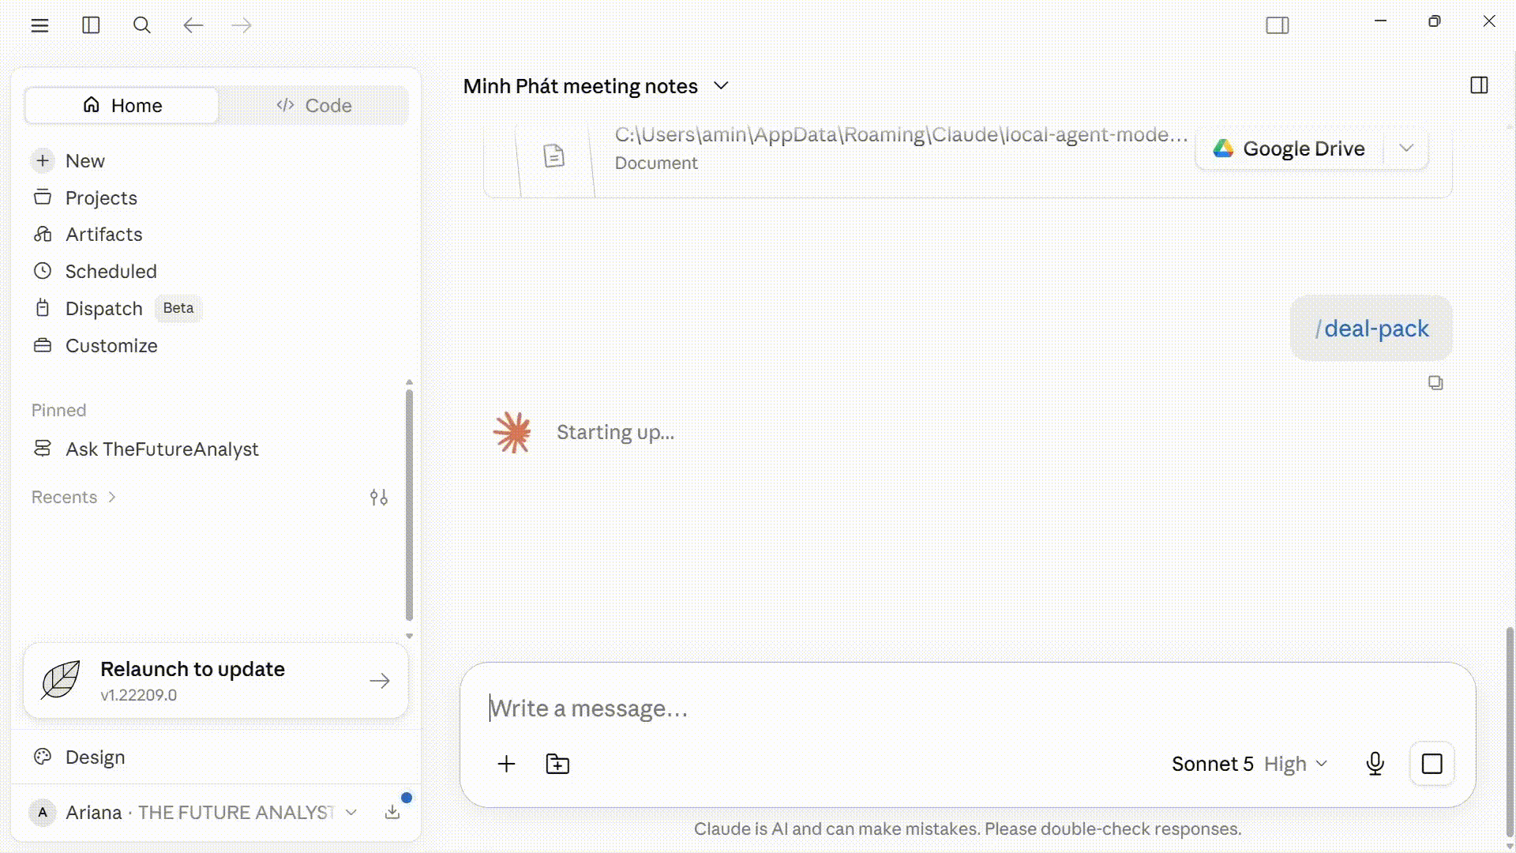
Task: Click the Design palette icon
Action: click(43, 757)
